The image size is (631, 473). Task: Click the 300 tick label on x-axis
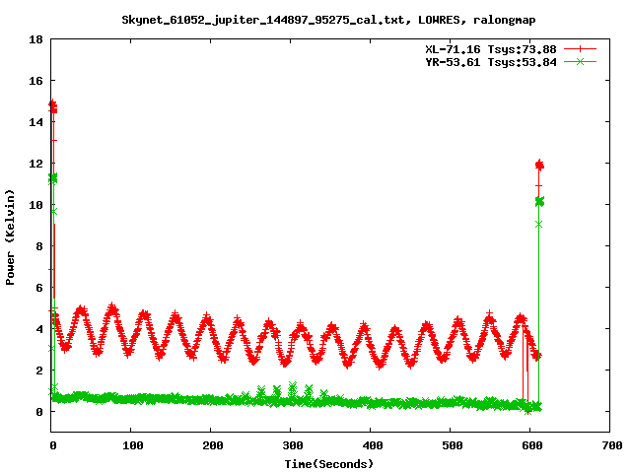[x=291, y=445]
